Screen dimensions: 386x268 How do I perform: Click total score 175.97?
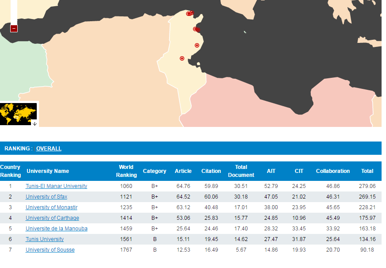coord(367,218)
